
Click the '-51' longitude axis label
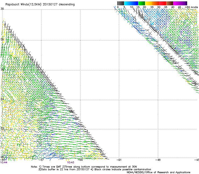tap(119, 160)
